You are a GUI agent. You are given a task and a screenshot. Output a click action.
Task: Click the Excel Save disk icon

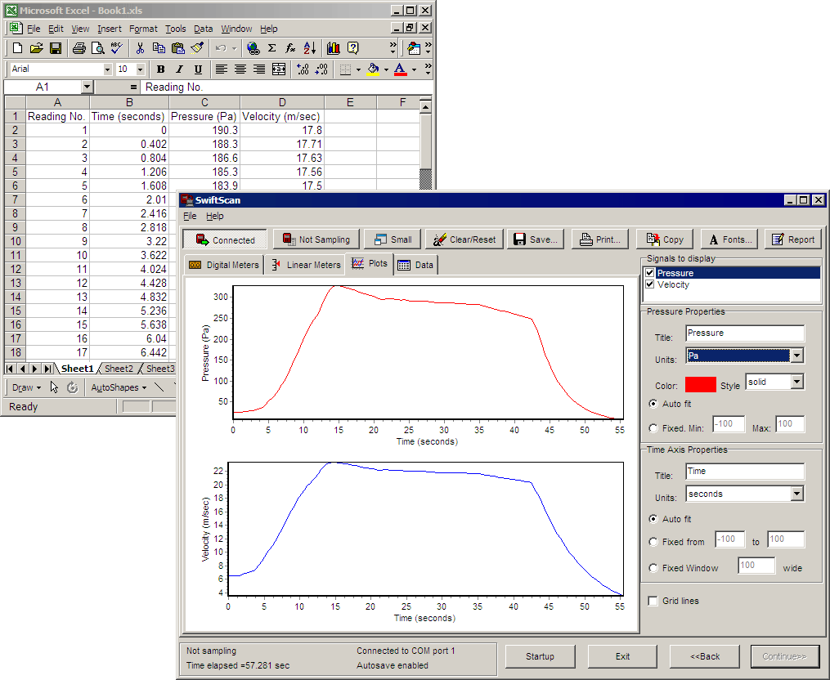tap(56, 48)
